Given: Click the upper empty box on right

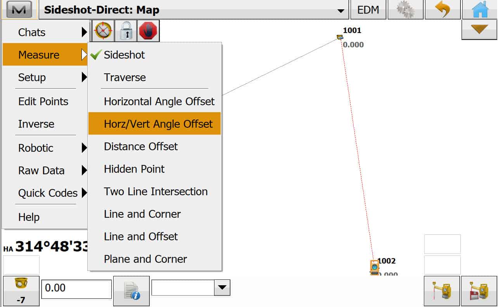Looking at the screenshot, I should [x=442, y=244].
